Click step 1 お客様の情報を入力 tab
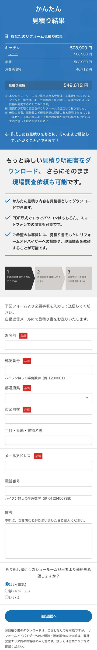This screenshot has width=97, height=650. [20, 278]
